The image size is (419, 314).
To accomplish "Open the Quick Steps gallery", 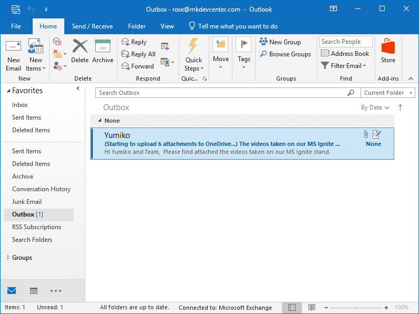I will [x=194, y=55].
